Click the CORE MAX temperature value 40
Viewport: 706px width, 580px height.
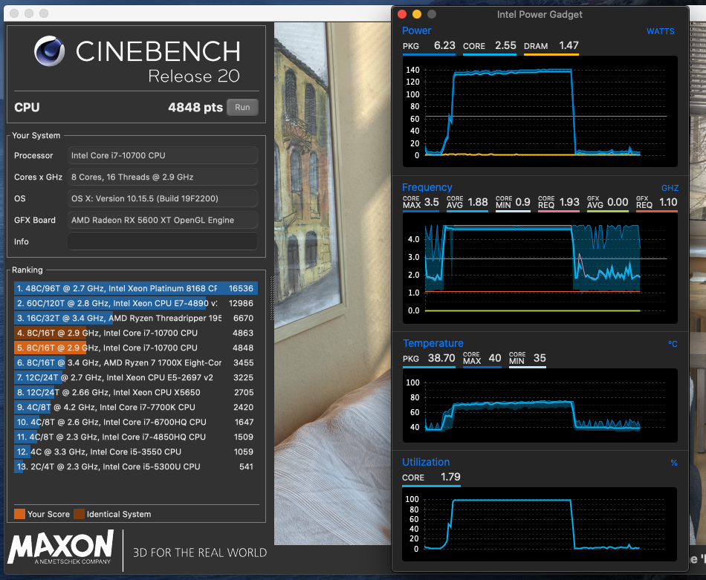pyautogui.click(x=495, y=358)
